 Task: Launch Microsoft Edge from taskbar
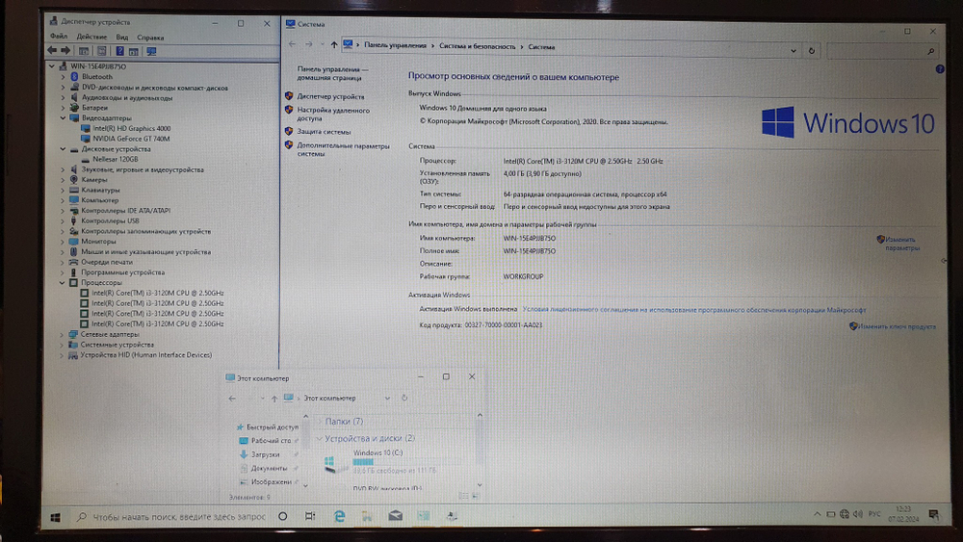(339, 516)
